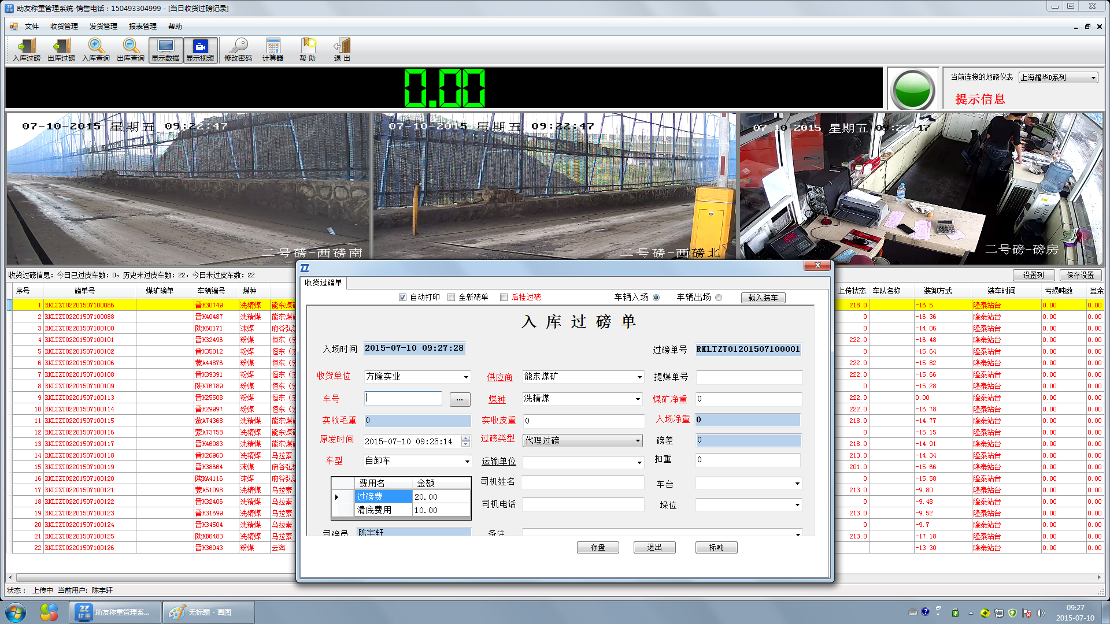This screenshot has width=1110, height=624.
Task: Click the 载入装车 button
Action: 763,298
